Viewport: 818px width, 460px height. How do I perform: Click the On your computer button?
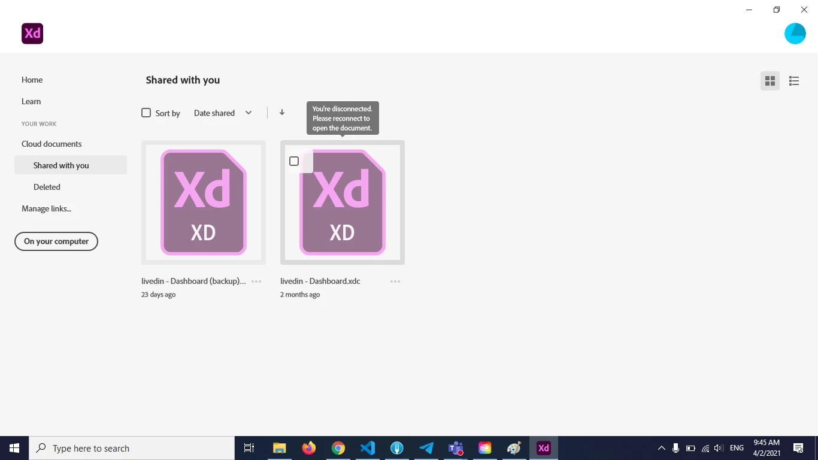pos(56,241)
